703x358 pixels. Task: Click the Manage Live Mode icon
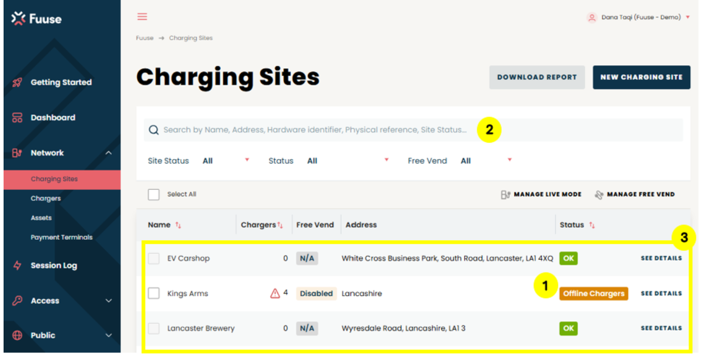(506, 194)
